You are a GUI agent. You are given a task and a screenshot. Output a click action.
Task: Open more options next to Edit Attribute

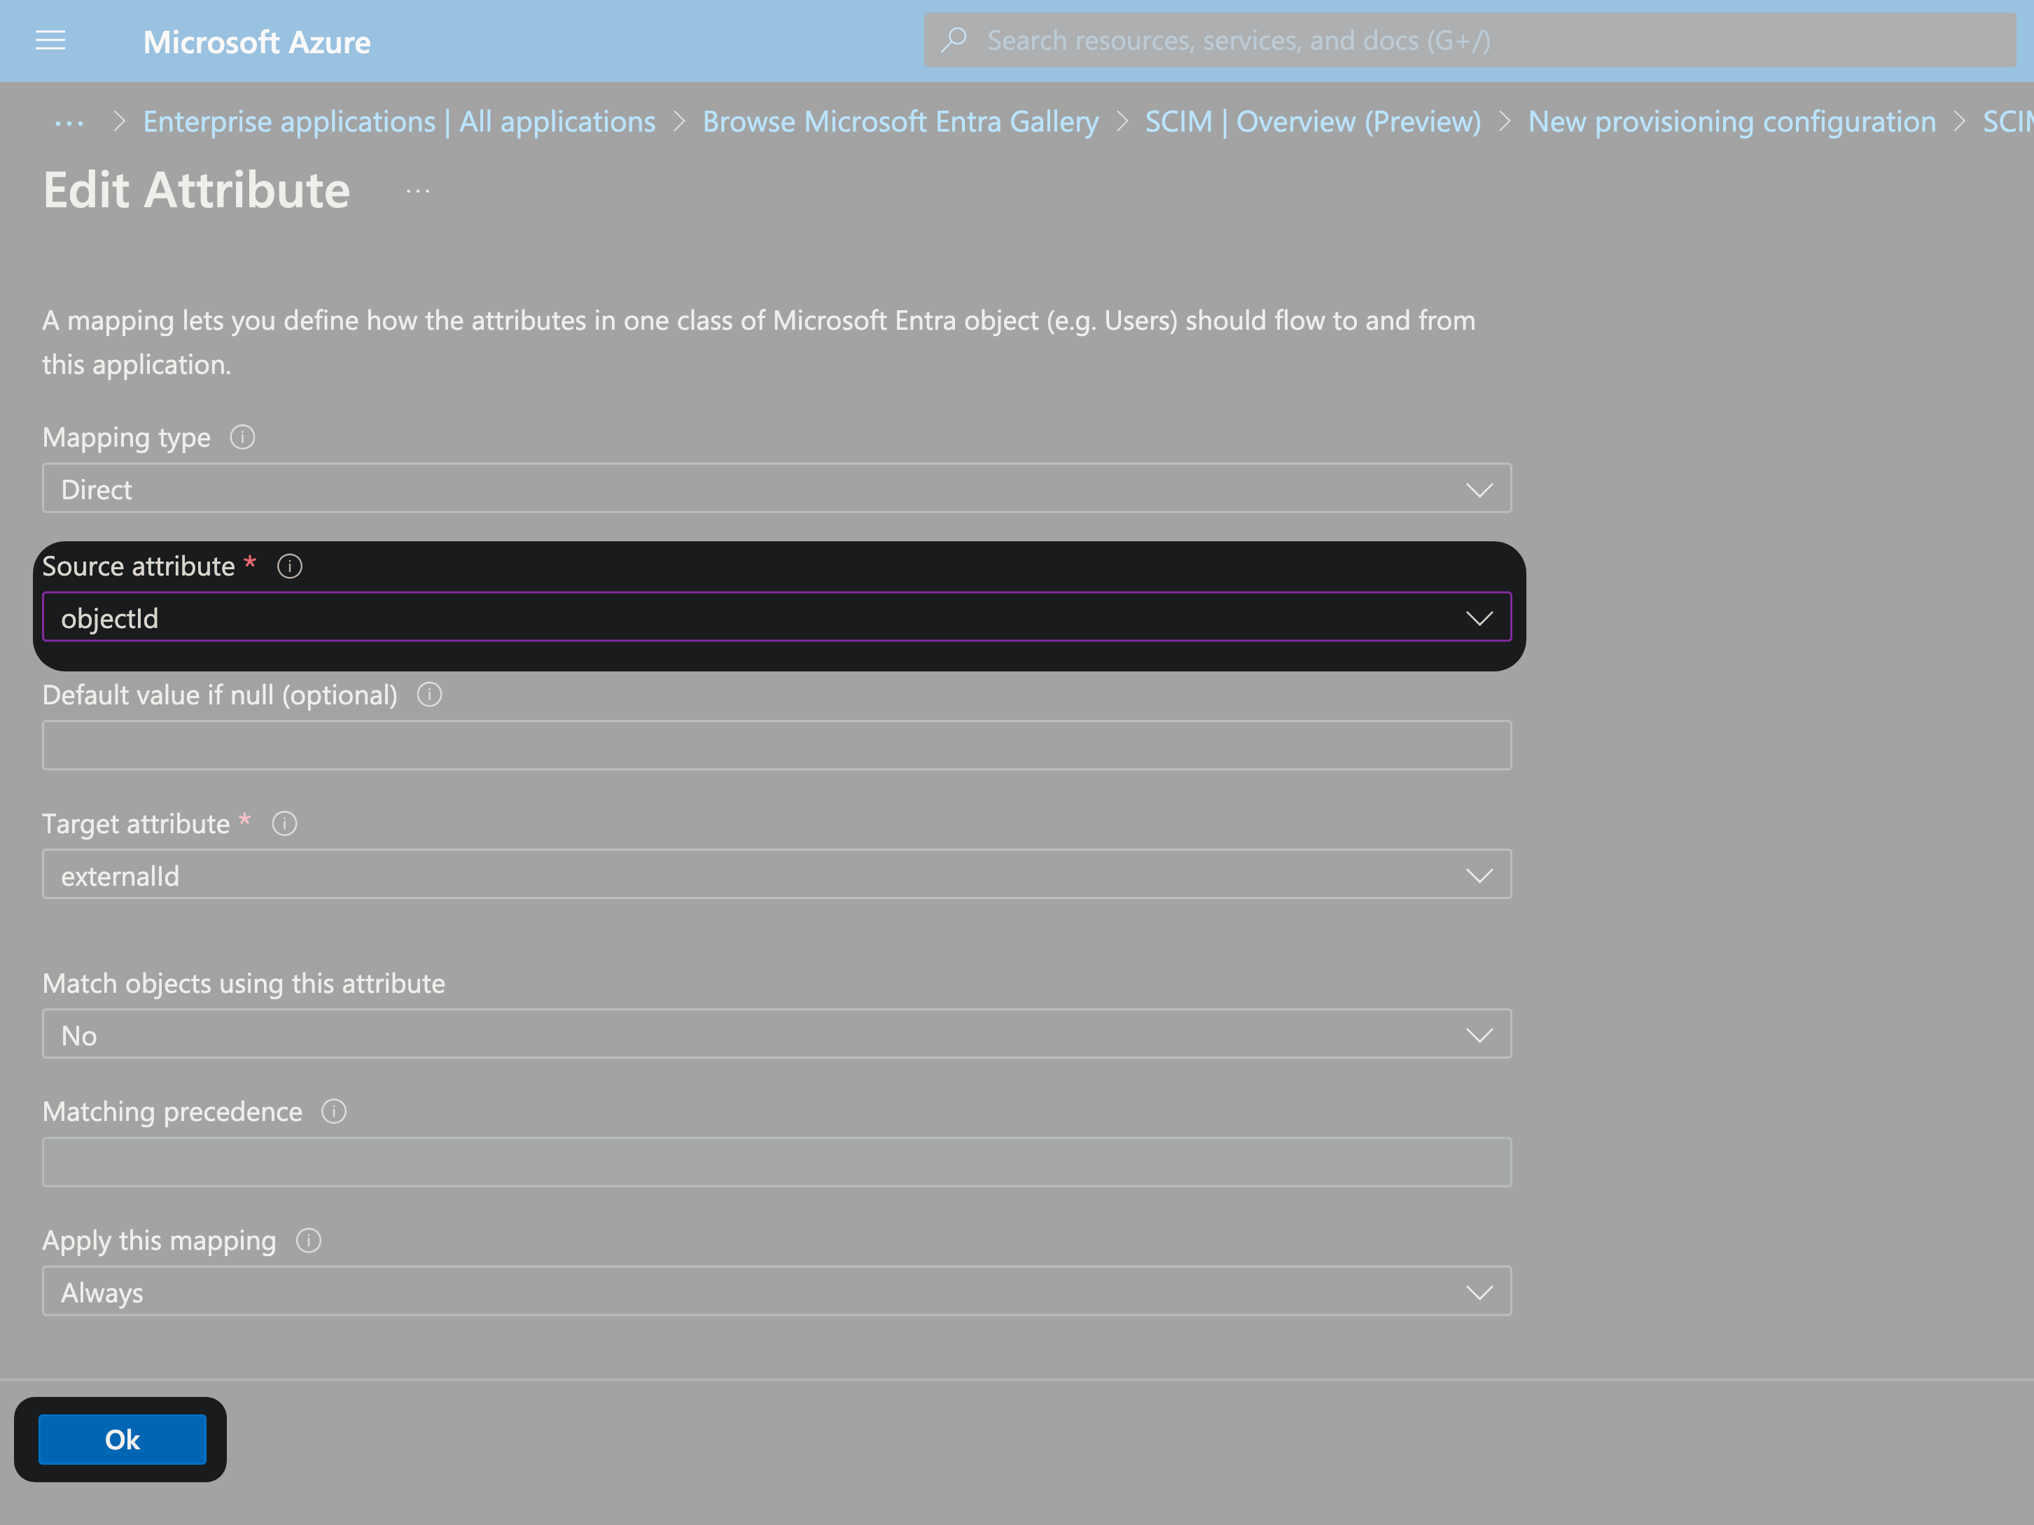coord(417,191)
